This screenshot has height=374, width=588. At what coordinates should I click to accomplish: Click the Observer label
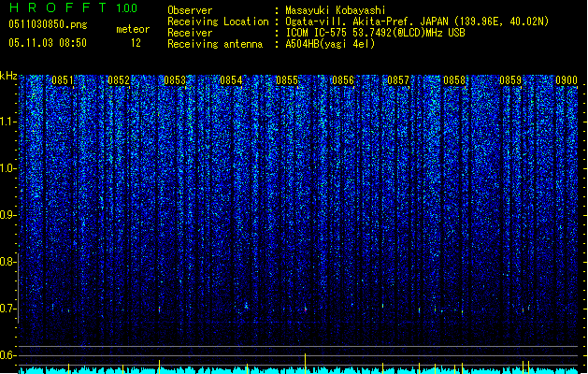190,10
